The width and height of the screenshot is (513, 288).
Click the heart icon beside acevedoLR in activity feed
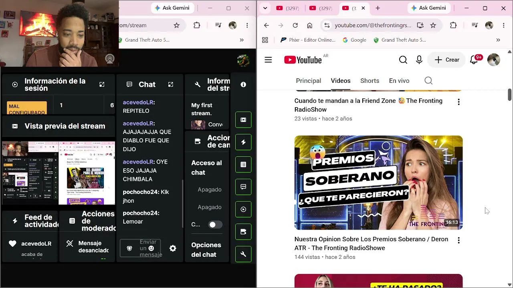(12, 244)
